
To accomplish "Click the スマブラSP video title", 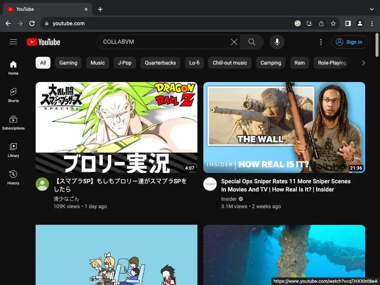I will [x=120, y=185].
